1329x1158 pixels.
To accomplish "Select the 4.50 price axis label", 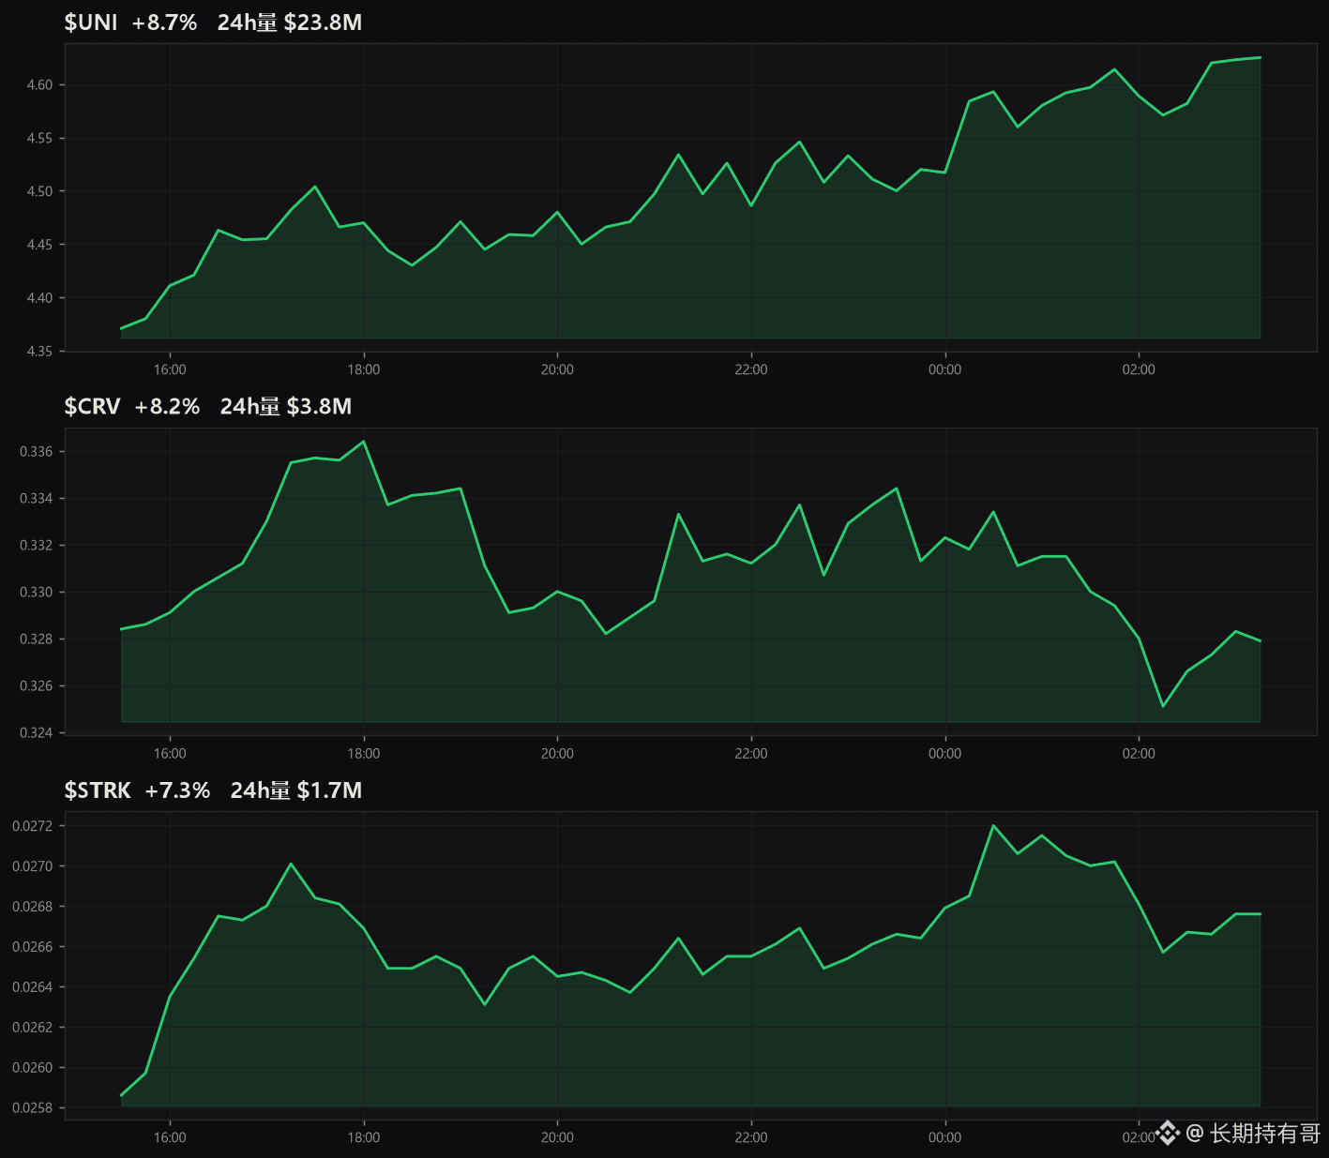I will 40,191.
